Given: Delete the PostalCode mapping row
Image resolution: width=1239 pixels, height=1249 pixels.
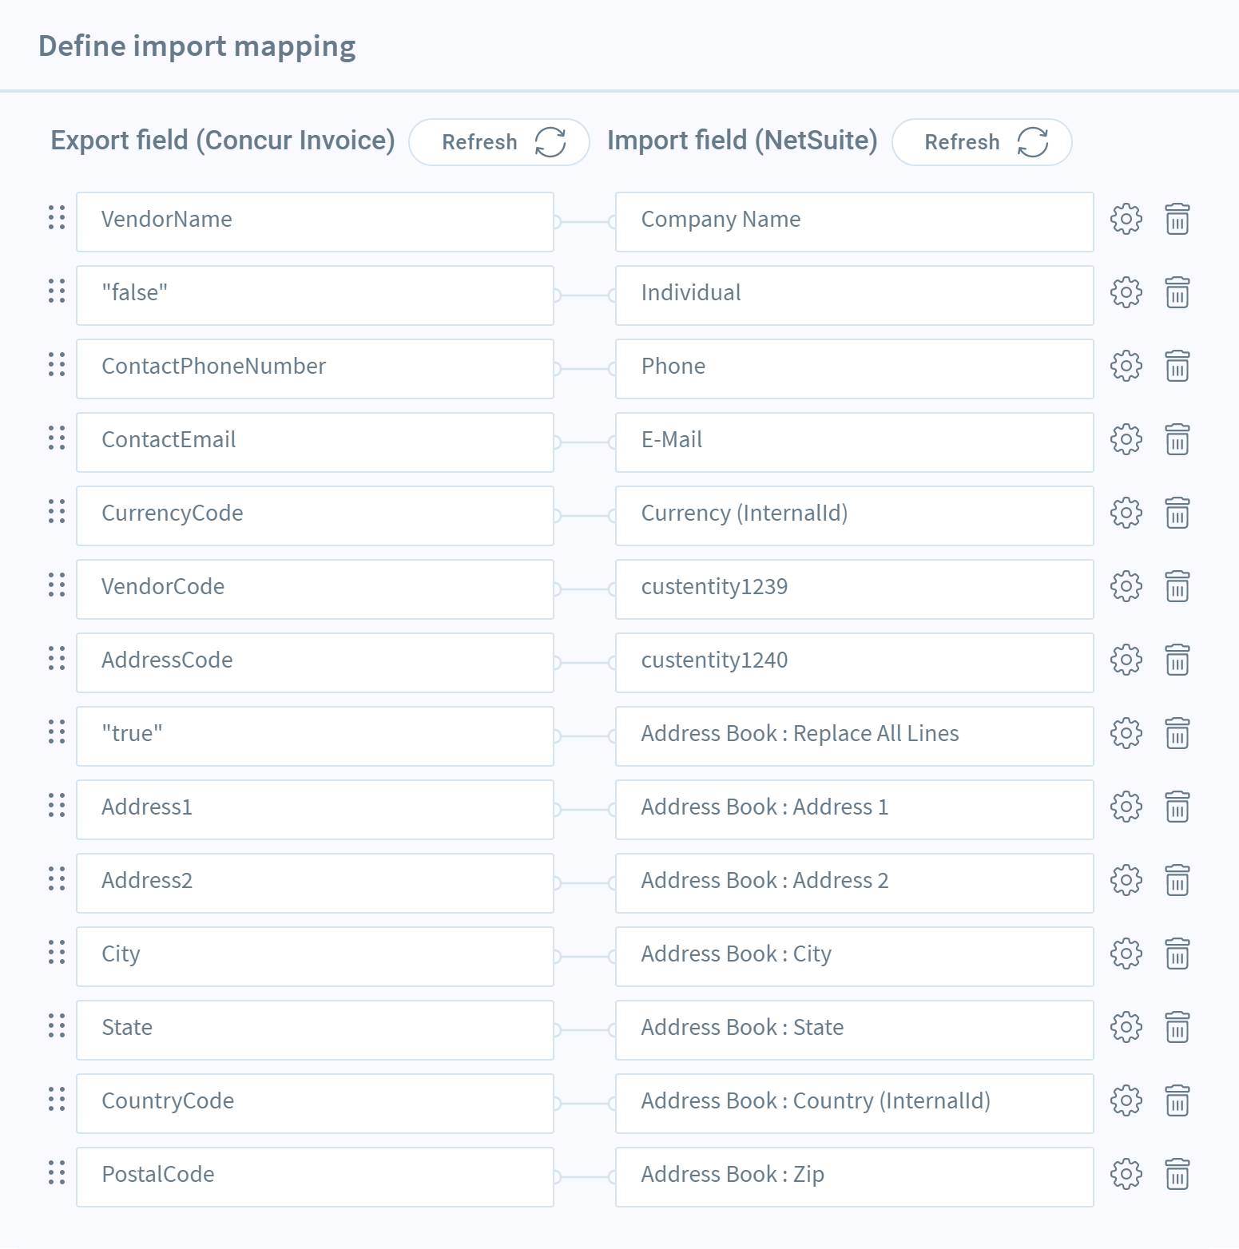Looking at the screenshot, I should click(1177, 1174).
